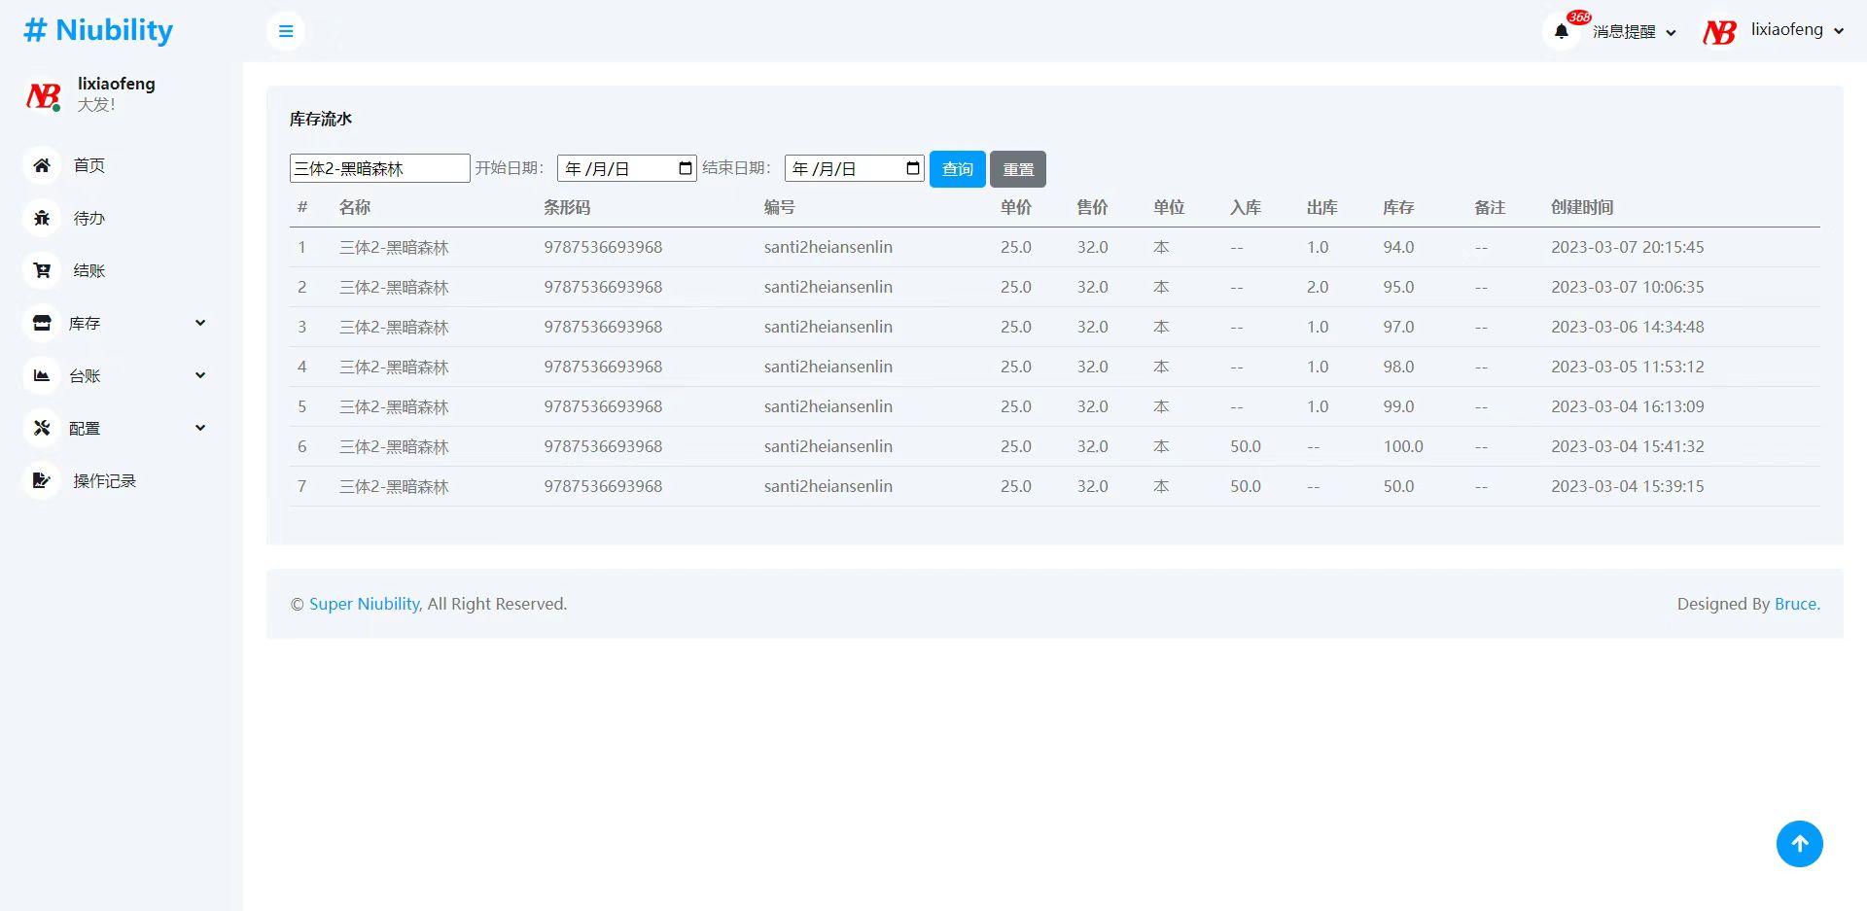1867x911 pixels.
Task: Select timestamp 2023-03-06 14:34:48
Action: (1628, 327)
